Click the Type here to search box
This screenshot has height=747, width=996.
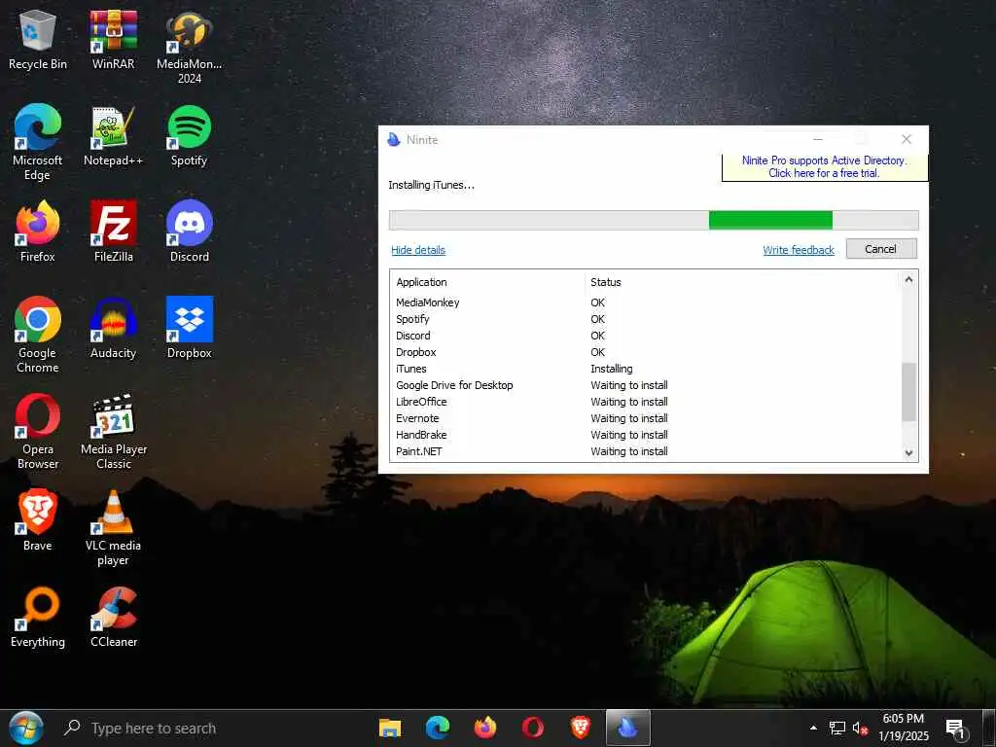[153, 728]
